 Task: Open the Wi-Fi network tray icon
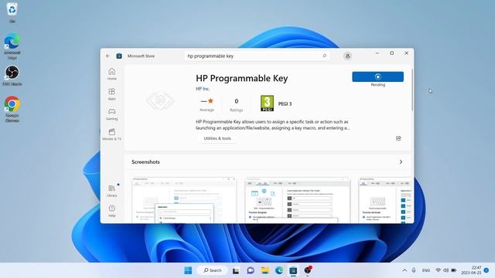pos(439,270)
